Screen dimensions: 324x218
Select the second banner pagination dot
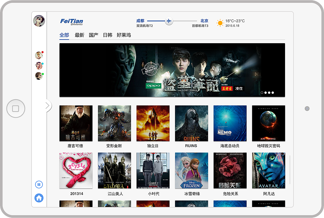(266, 93)
